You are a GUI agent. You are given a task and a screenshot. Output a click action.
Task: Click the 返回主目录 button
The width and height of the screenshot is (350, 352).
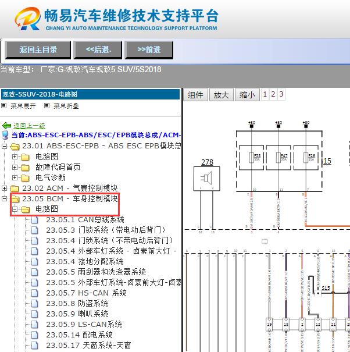point(38,50)
